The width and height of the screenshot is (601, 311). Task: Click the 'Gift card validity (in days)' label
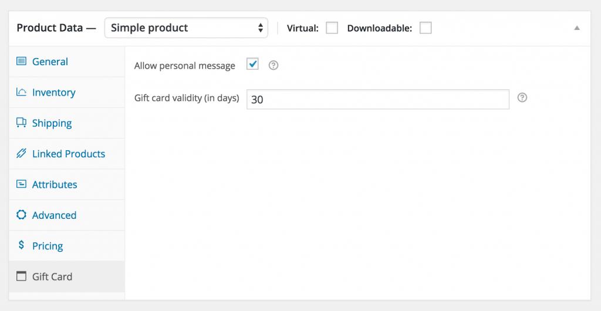pos(187,99)
